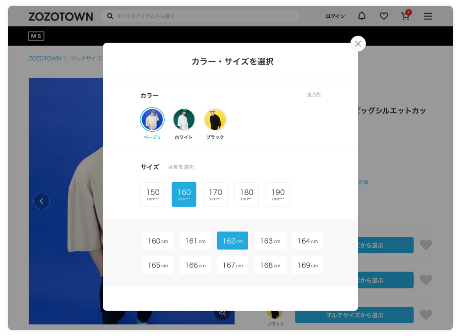Viewport: 461px width, 336px height.
Task: Open the shopping cart icon
Action: click(x=406, y=16)
